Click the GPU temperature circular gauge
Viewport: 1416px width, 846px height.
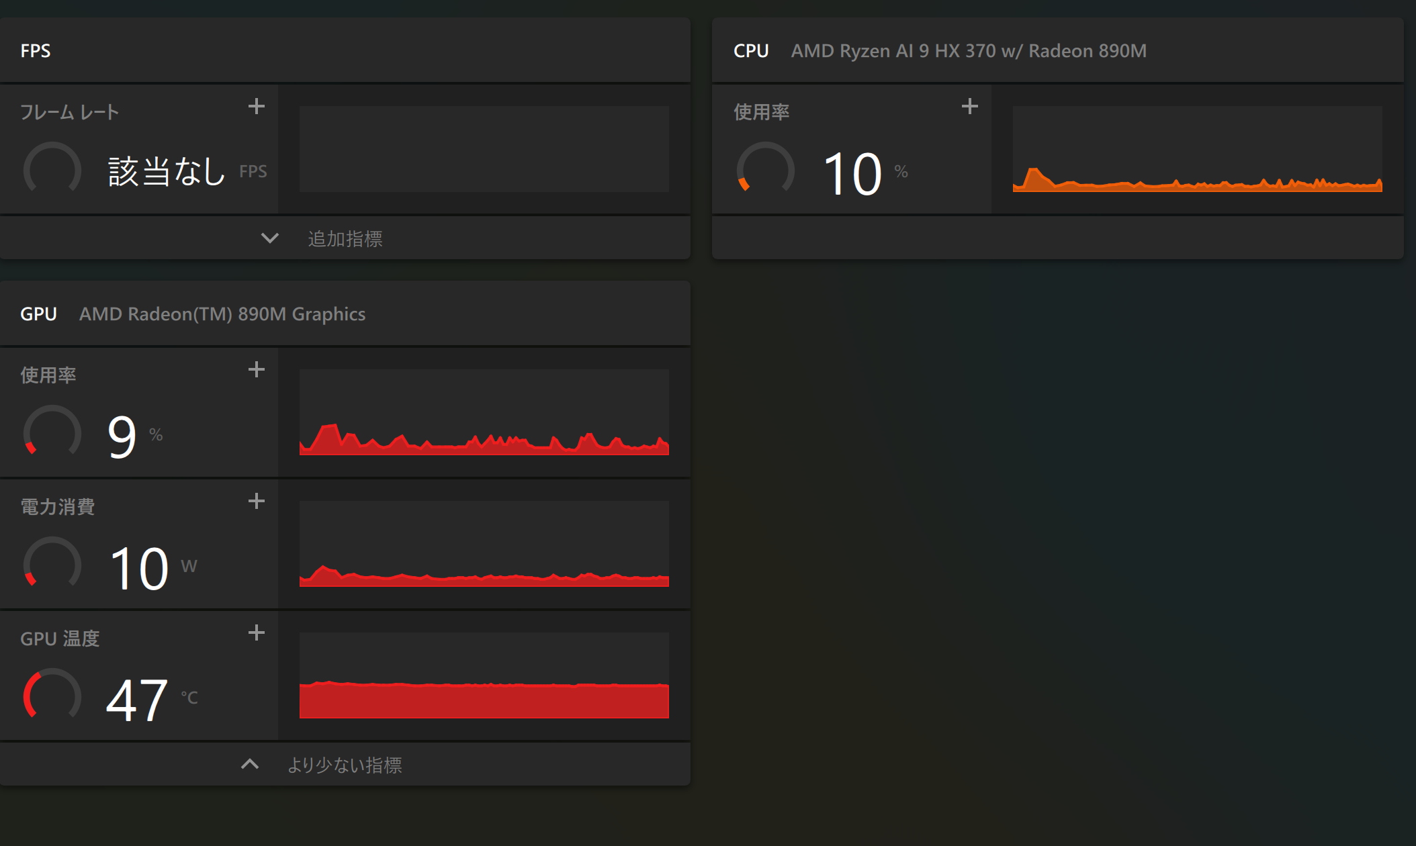pos(52,696)
